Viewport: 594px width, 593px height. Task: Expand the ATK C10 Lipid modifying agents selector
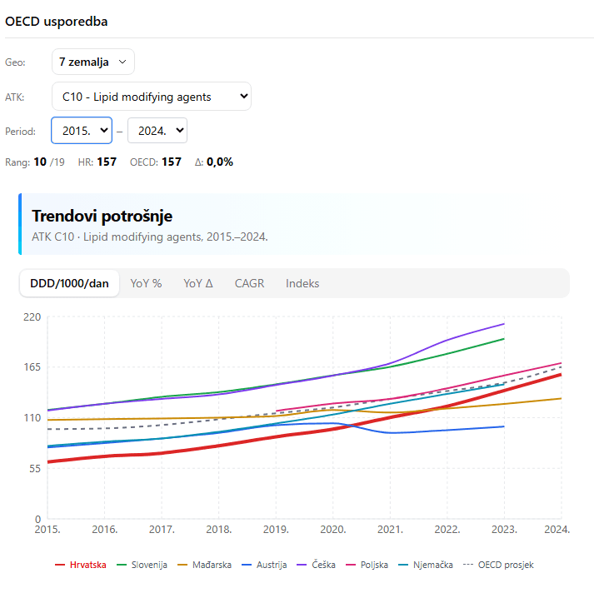(x=151, y=97)
